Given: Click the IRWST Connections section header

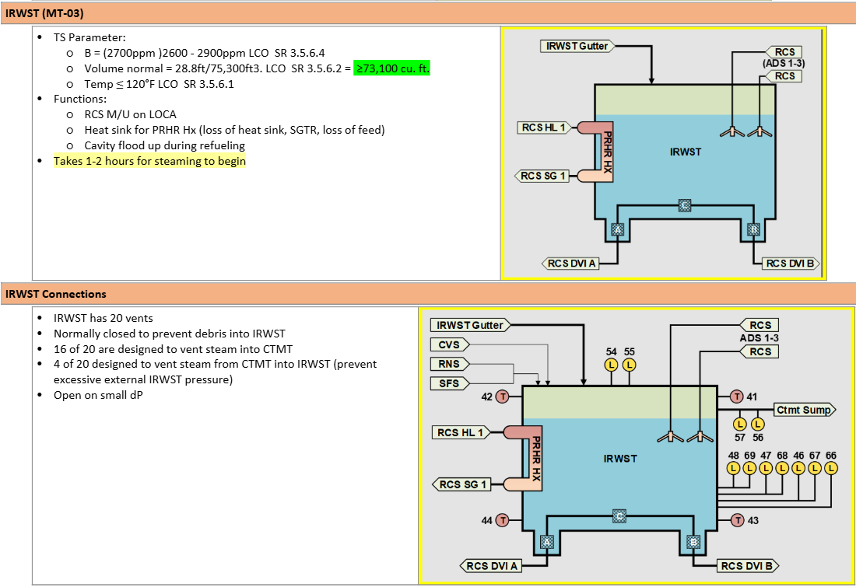Looking at the screenshot, I should (428, 294).
